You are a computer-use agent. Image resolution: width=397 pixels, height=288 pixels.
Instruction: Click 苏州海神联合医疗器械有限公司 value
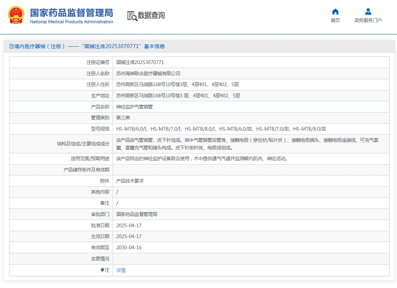[x=148, y=73]
